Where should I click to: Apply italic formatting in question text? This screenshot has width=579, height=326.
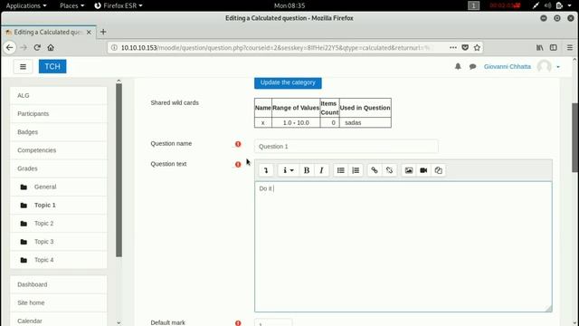coord(321,170)
